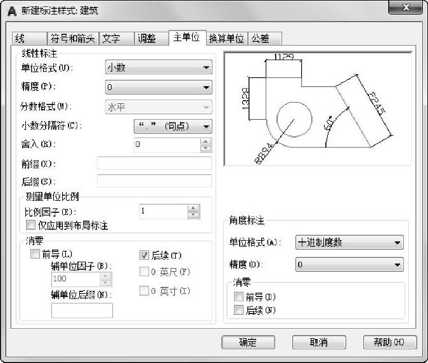Toggle 仅应用到布局标注 checkbox
This screenshot has height=363, width=428.
pos(30,225)
